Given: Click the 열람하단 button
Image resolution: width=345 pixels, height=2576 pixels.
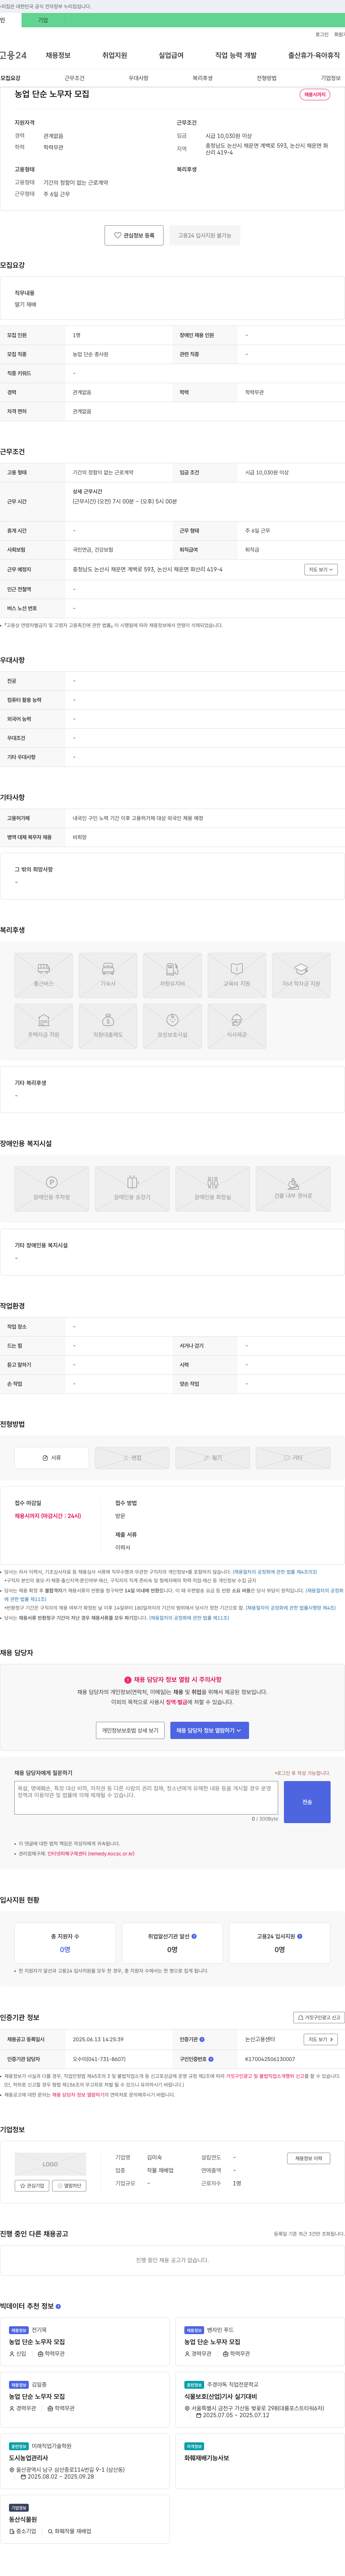Looking at the screenshot, I should pyautogui.click(x=69, y=2186).
